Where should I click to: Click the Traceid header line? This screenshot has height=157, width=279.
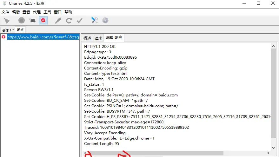tap(136, 127)
